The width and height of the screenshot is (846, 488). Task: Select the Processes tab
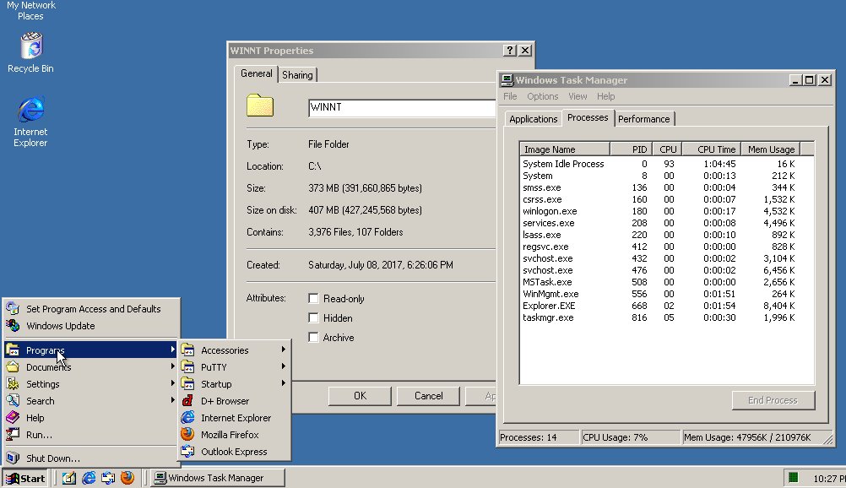coord(588,117)
